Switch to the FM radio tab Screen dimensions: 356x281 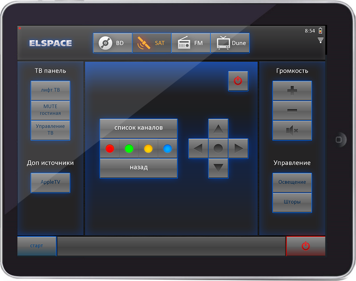pos(190,43)
